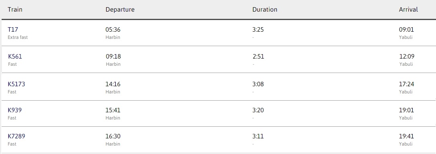Click the 19:41 arrival time
Image resolution: width=436 pixels, height=154 pixels.
tap(407, 136)
